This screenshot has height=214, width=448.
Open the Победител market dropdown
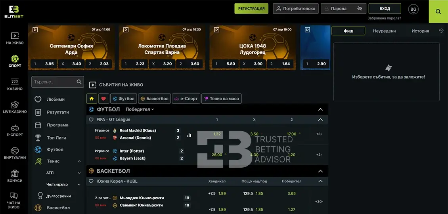click(x=140, y=109)
